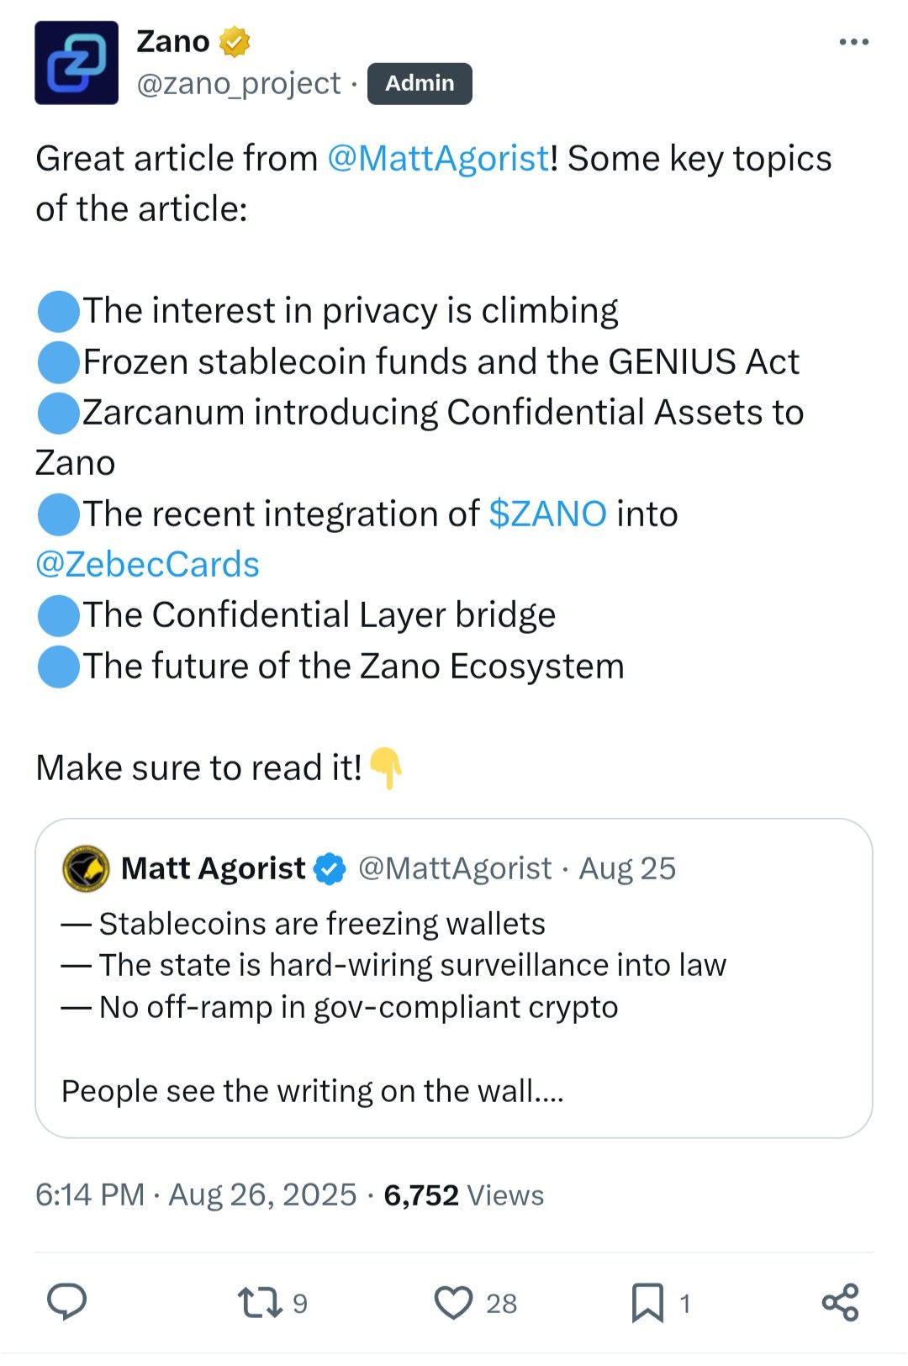Like the post via the heart icon
Viewport: 908px width, 1366px height.
(475, 1303)
